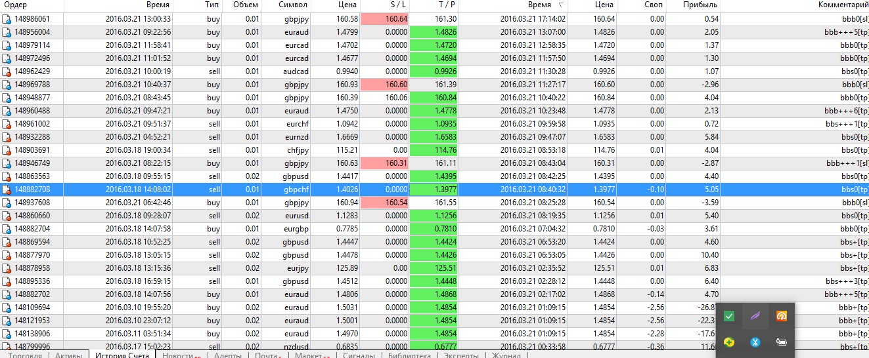Click the orange speedometer gauge tray icon
Screen dimensions: 869x358
(781, 316)
